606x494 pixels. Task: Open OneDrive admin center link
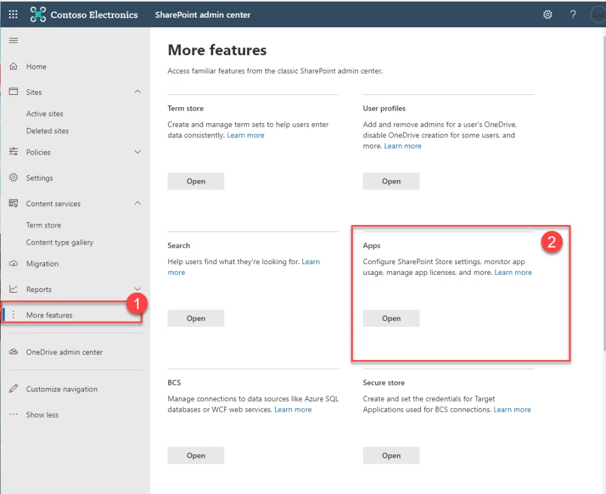tap(65, 352)
